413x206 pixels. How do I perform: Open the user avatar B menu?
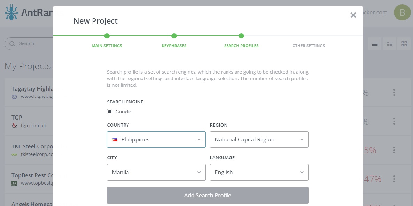coord(402,12)
